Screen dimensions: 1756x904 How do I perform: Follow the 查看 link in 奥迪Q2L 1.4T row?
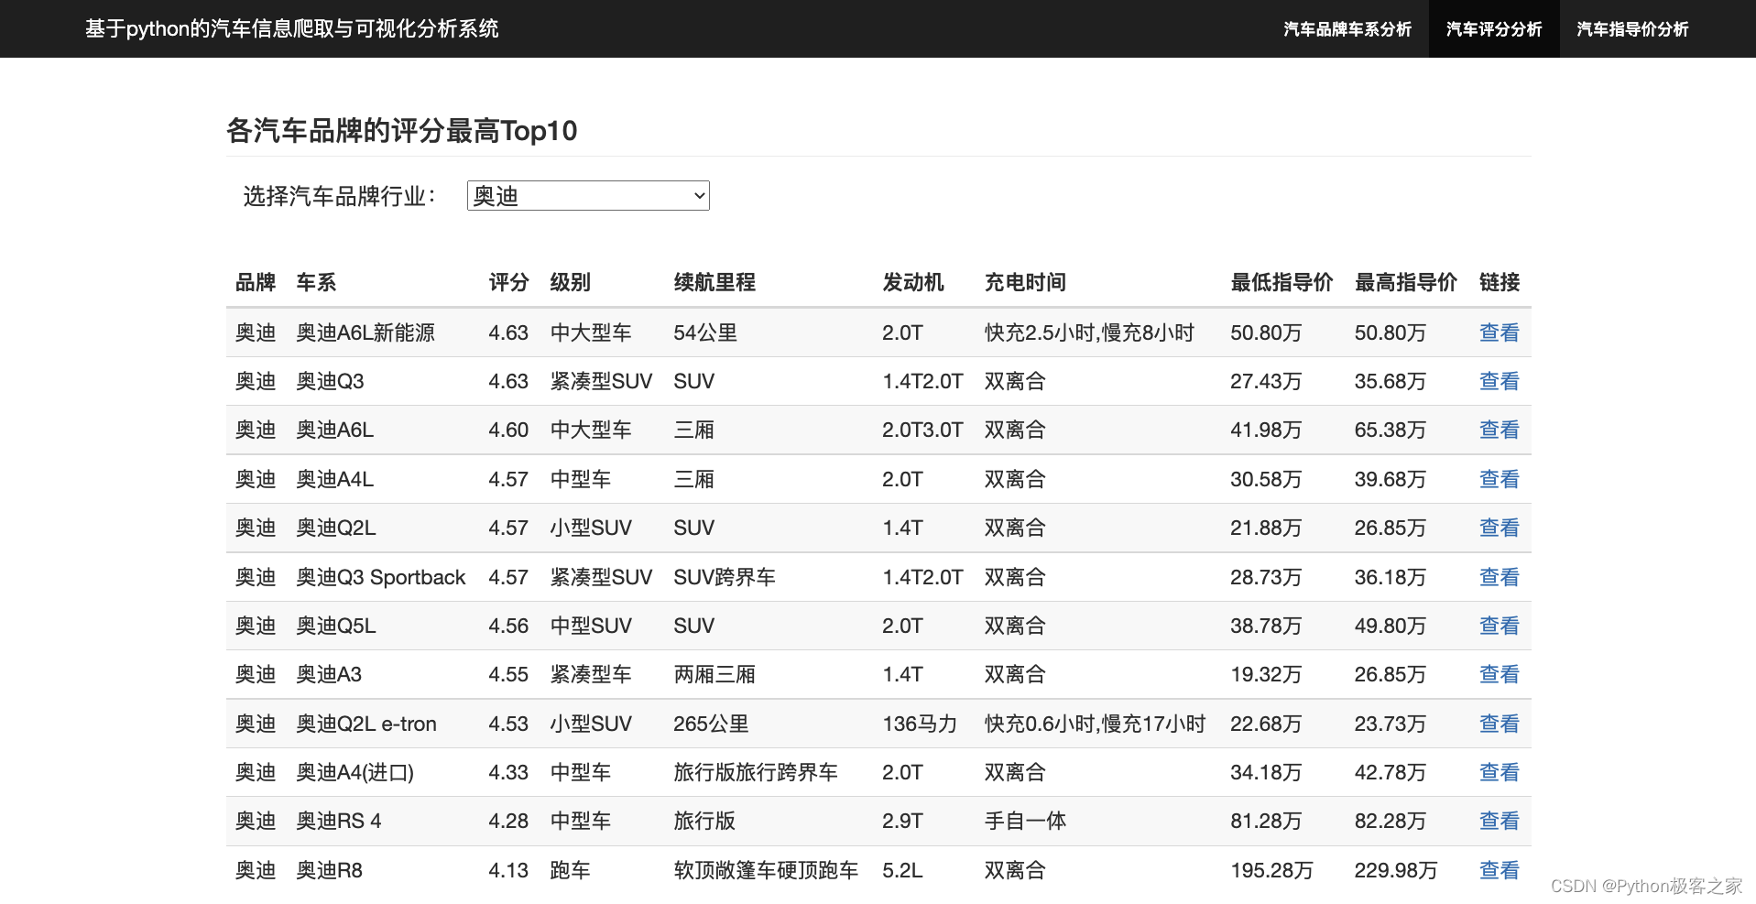pos(1500,528)
